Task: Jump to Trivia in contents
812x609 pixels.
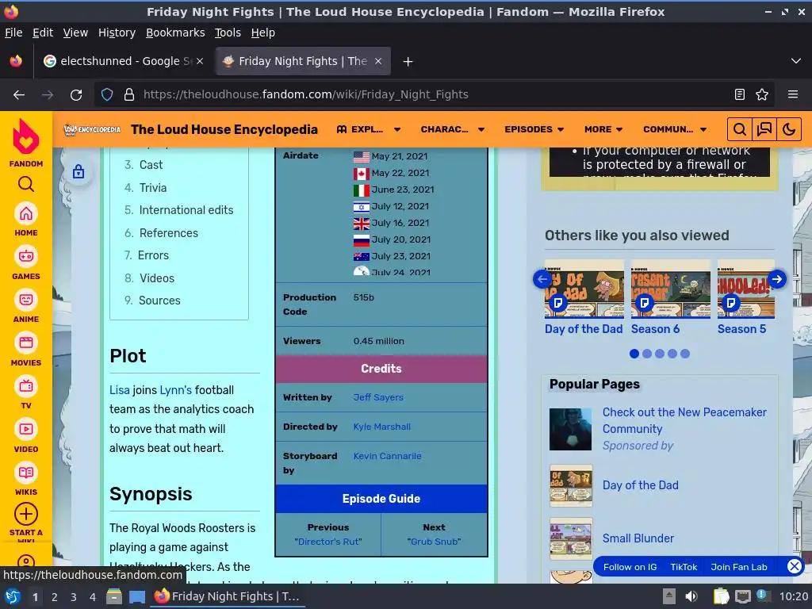Action: click(x=153, y=187)
